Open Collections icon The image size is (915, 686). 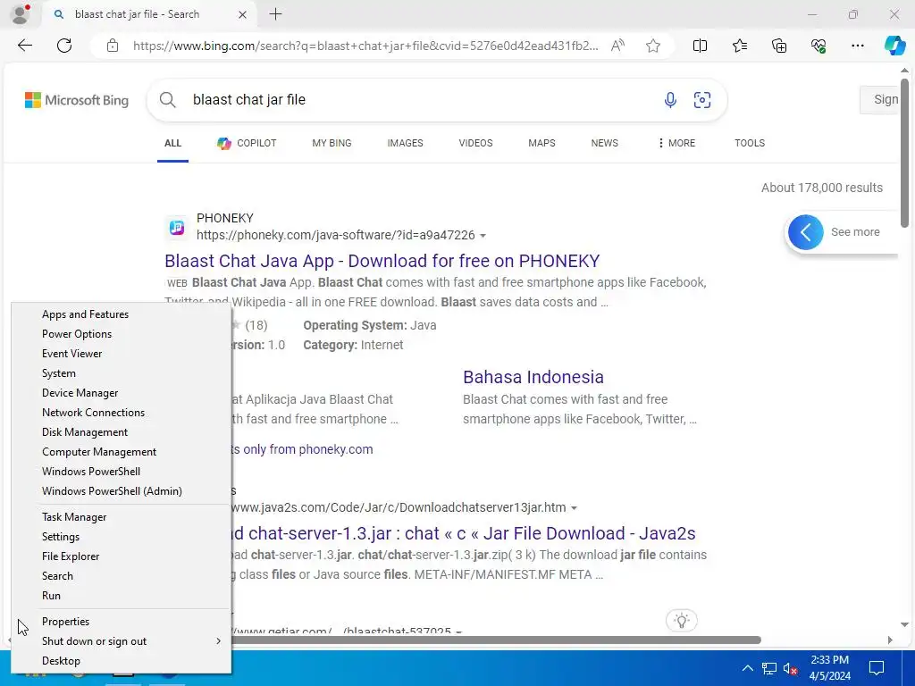[779, 46]
